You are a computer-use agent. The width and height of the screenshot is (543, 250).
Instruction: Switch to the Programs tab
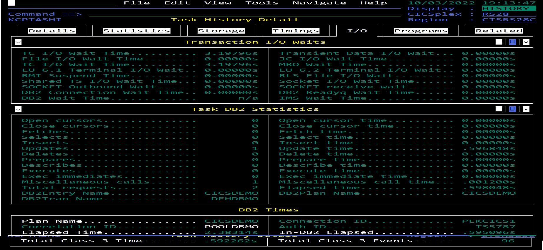coord(421,31)
